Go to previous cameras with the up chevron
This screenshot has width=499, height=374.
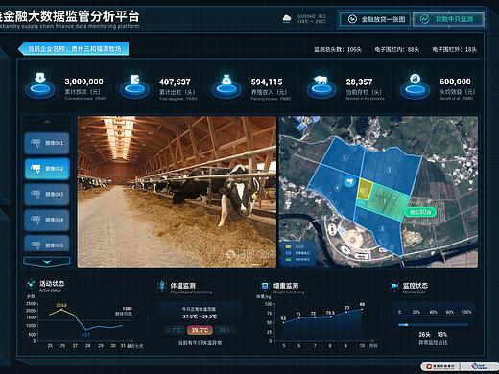point(47,122)
